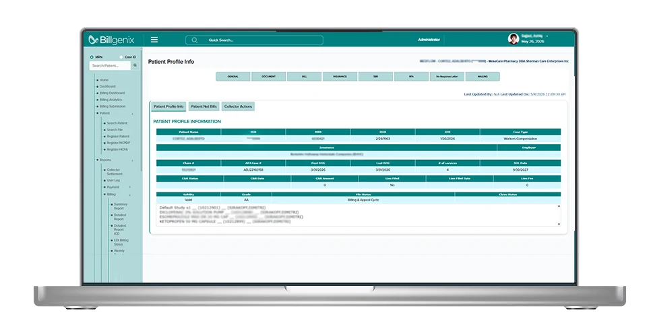651x327 pixels.
Task: Click the DOCUMENT button
Action: [x=269, y=77]
